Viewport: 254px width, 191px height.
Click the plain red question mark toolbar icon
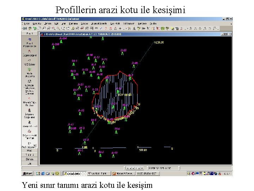(x=106, y=29)
